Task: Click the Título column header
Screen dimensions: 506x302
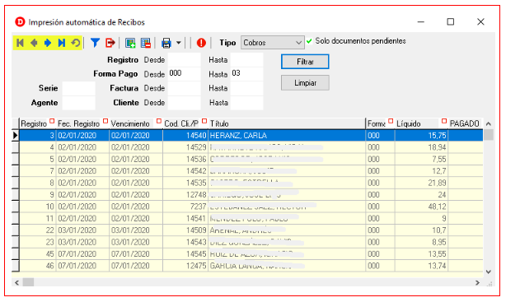Action: 287,123
